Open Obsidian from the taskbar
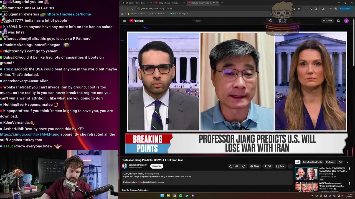Screen dimensions: 355x199 click(x=193, y=196)
